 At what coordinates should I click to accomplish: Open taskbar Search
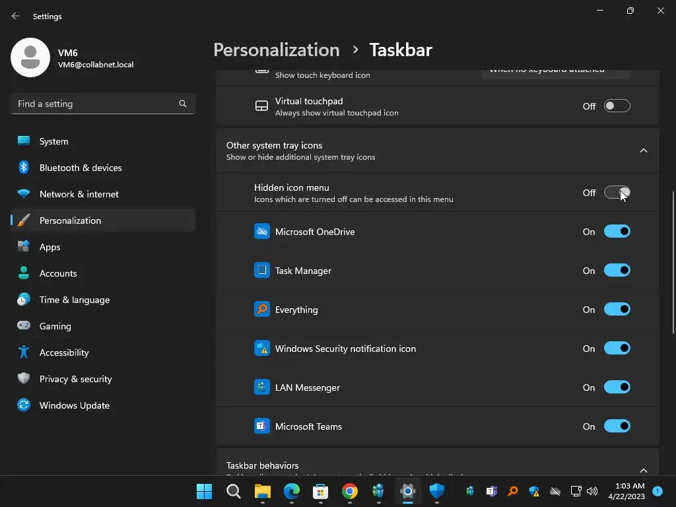point(233,491)
